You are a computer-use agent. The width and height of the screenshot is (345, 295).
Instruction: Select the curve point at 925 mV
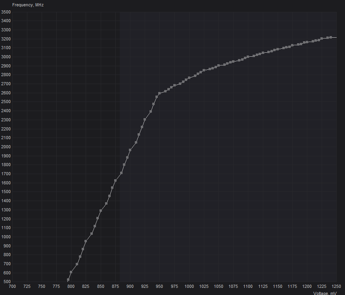click(x=145, y=119)
